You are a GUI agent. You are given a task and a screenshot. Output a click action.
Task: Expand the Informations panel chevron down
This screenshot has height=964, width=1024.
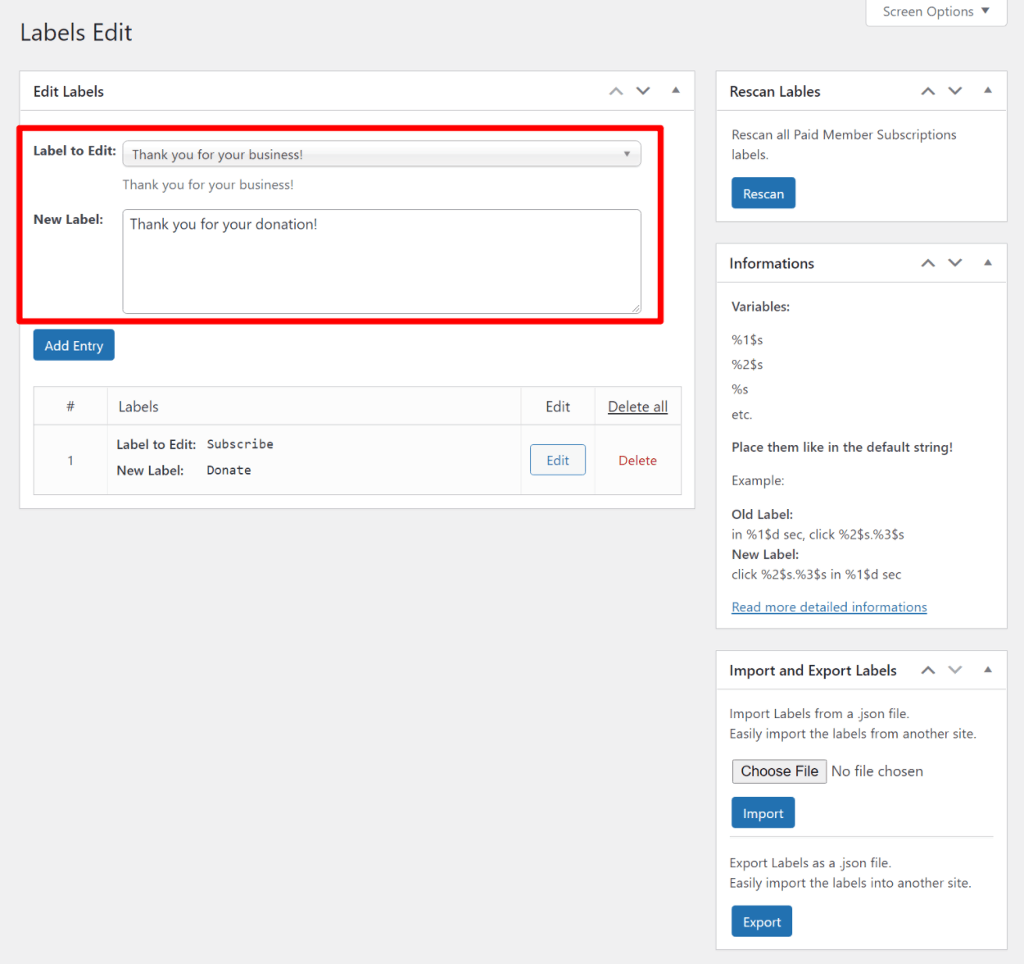point(955,262)
